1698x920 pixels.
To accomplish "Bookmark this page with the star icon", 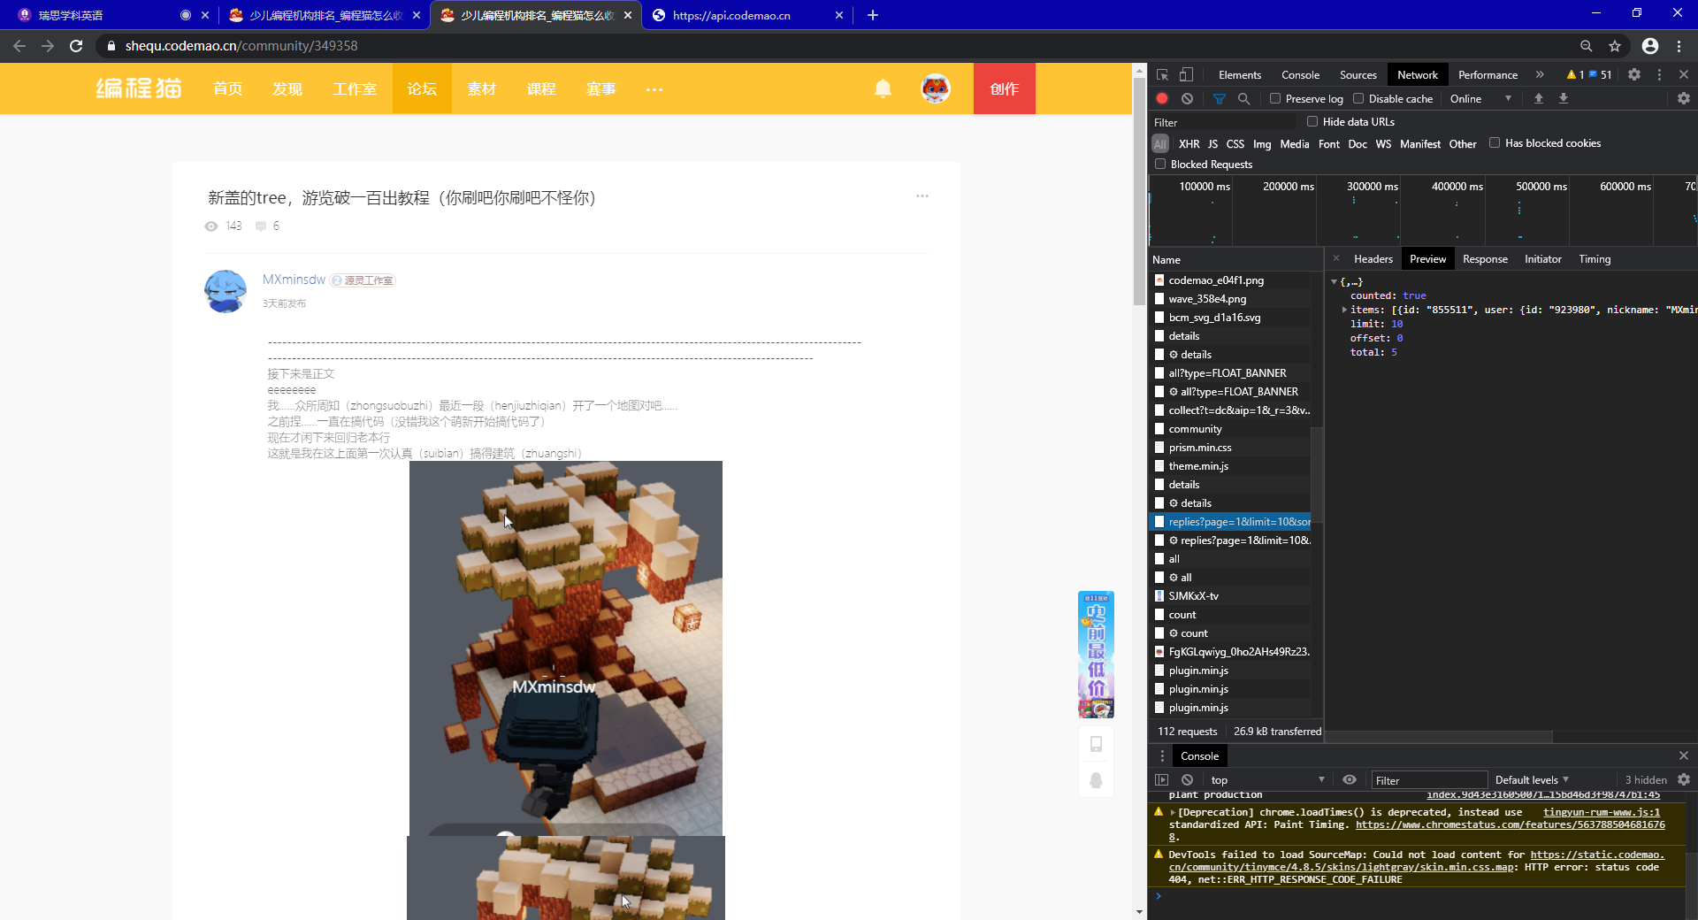I will point(1615,46).
